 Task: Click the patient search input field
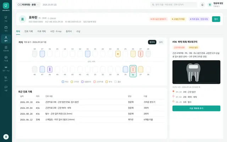click(x=174, y=5)
